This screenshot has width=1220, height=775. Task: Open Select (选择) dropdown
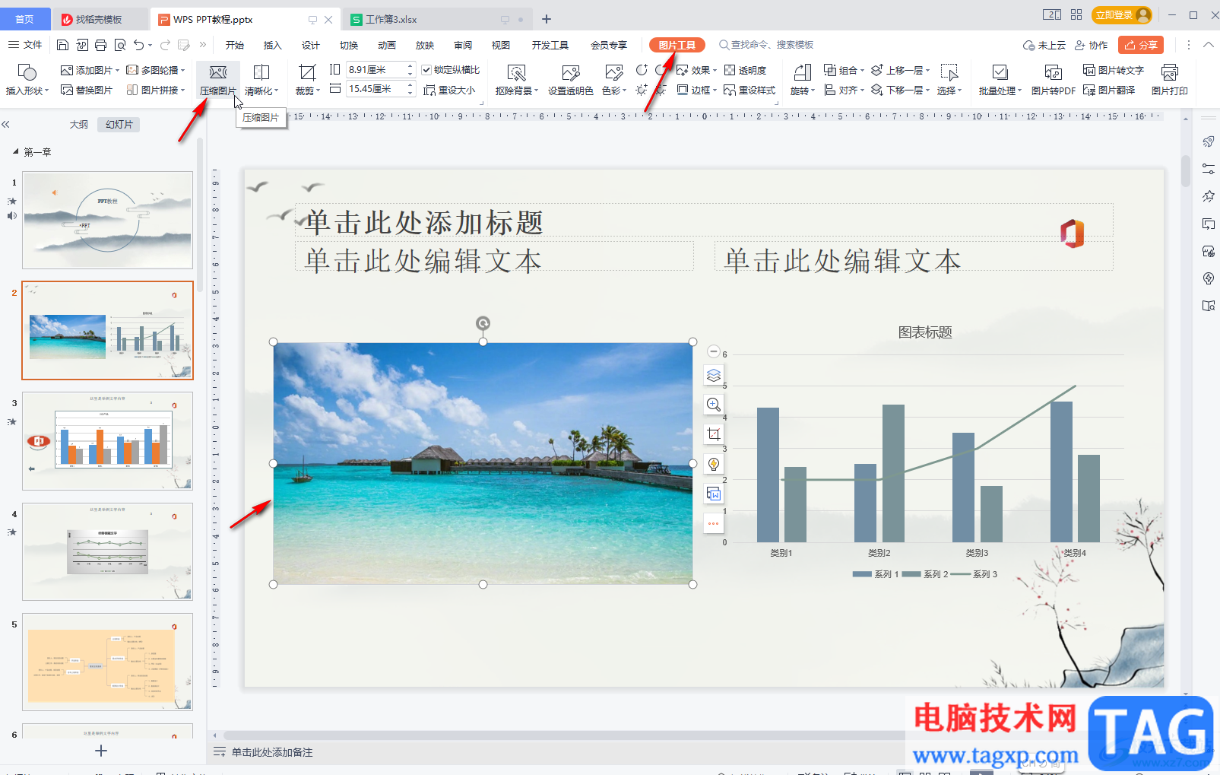949,80
